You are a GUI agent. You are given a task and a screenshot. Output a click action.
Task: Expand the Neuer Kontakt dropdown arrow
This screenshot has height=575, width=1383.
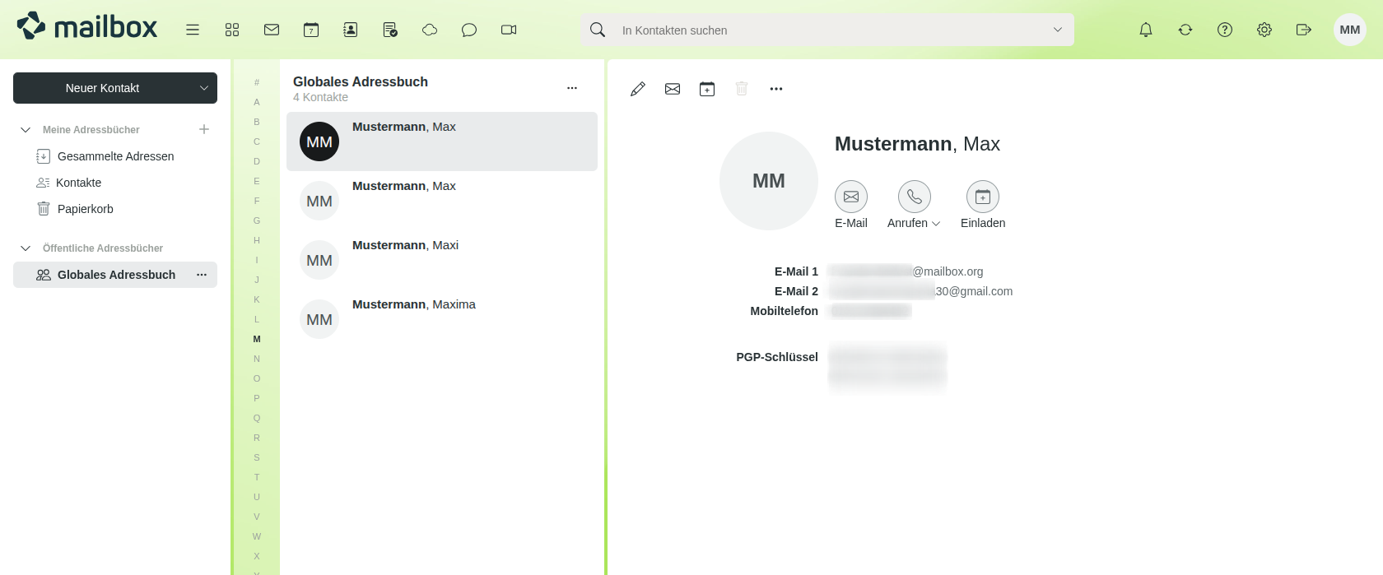pyautogui.click(x=204, y=88)
